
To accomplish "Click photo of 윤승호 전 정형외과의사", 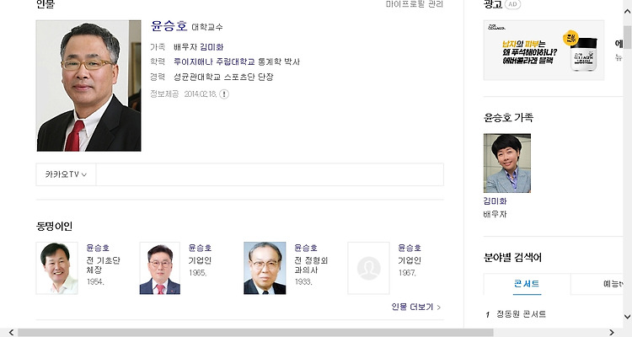I will click(x=265, y=268).
